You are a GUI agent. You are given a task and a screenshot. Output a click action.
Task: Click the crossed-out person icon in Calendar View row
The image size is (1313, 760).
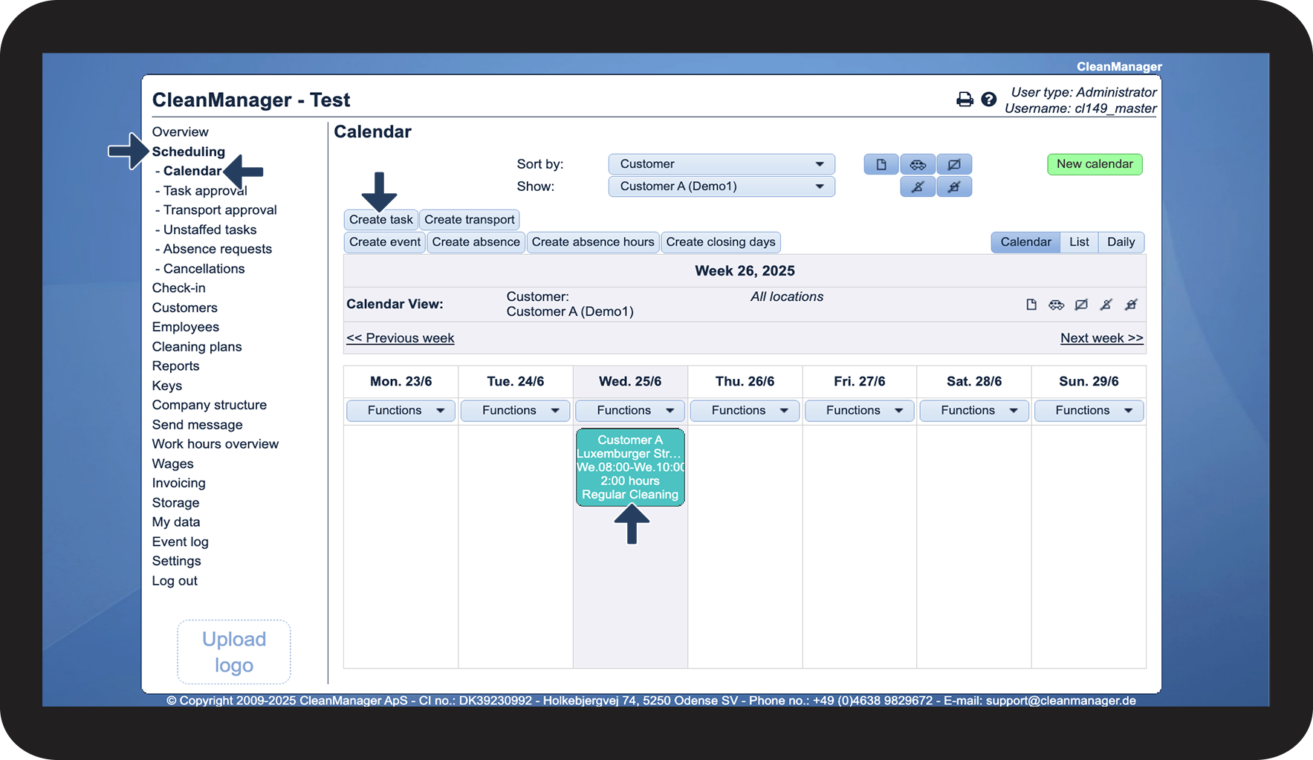(1106, 305)
